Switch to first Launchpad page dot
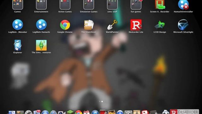This screenshot has height=114, width=202. click(100, 102)
